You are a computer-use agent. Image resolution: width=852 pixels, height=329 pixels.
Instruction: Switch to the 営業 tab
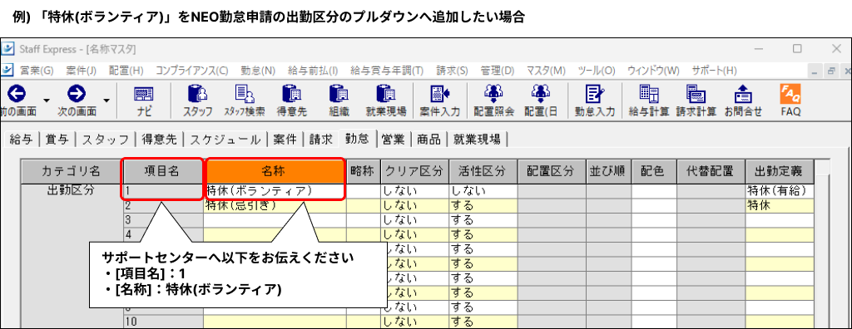(x=393, y=140)
